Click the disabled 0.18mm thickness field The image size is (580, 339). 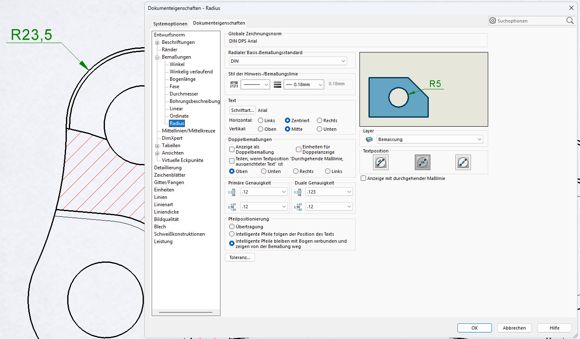[x=339, y=84]
